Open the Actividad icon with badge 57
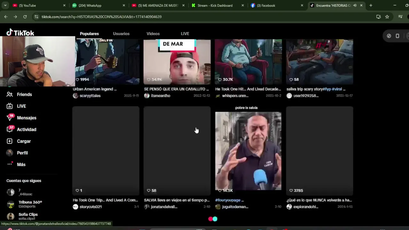409x230 pixels. coord(10,129)
